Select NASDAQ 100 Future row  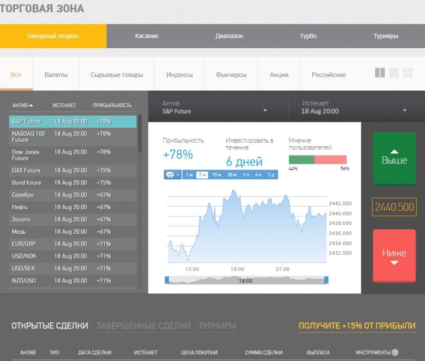coord(72,137)
